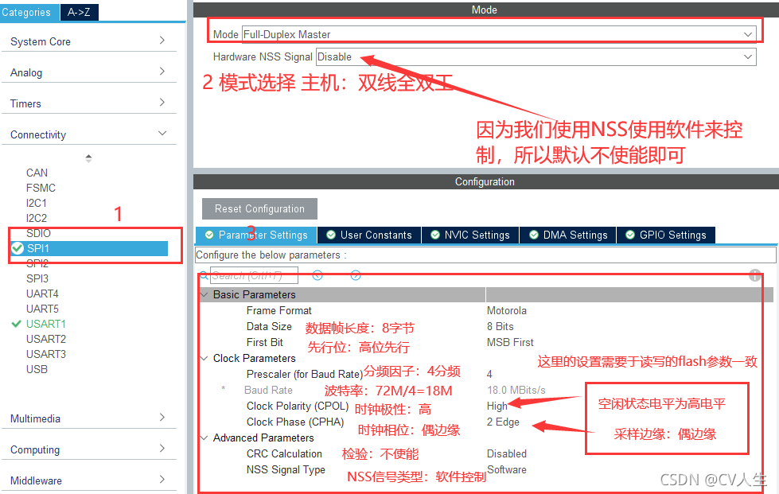Collapse the Clock Parameters section

click(204, 358)
